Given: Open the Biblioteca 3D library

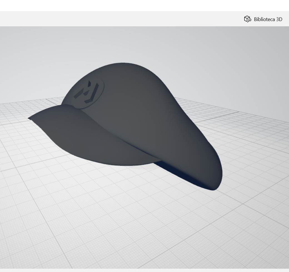Looking at the screenshot, I should click(263, 19).
